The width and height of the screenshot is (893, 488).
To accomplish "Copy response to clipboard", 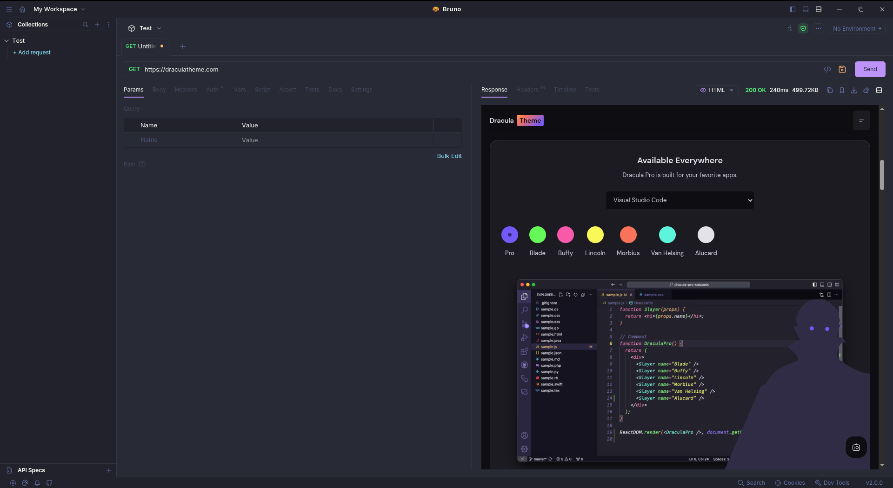I will pos(830,90).
